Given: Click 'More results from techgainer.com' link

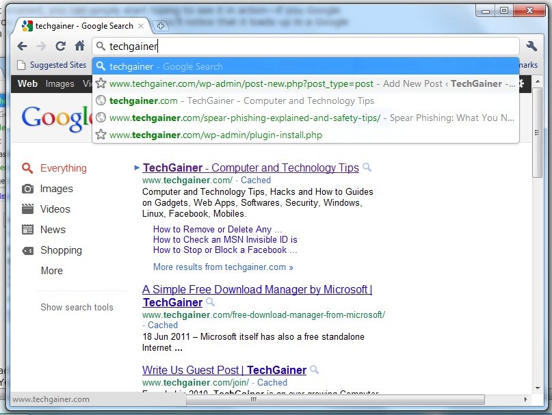Looking at the screenshot, I should [x=223, y=267].
